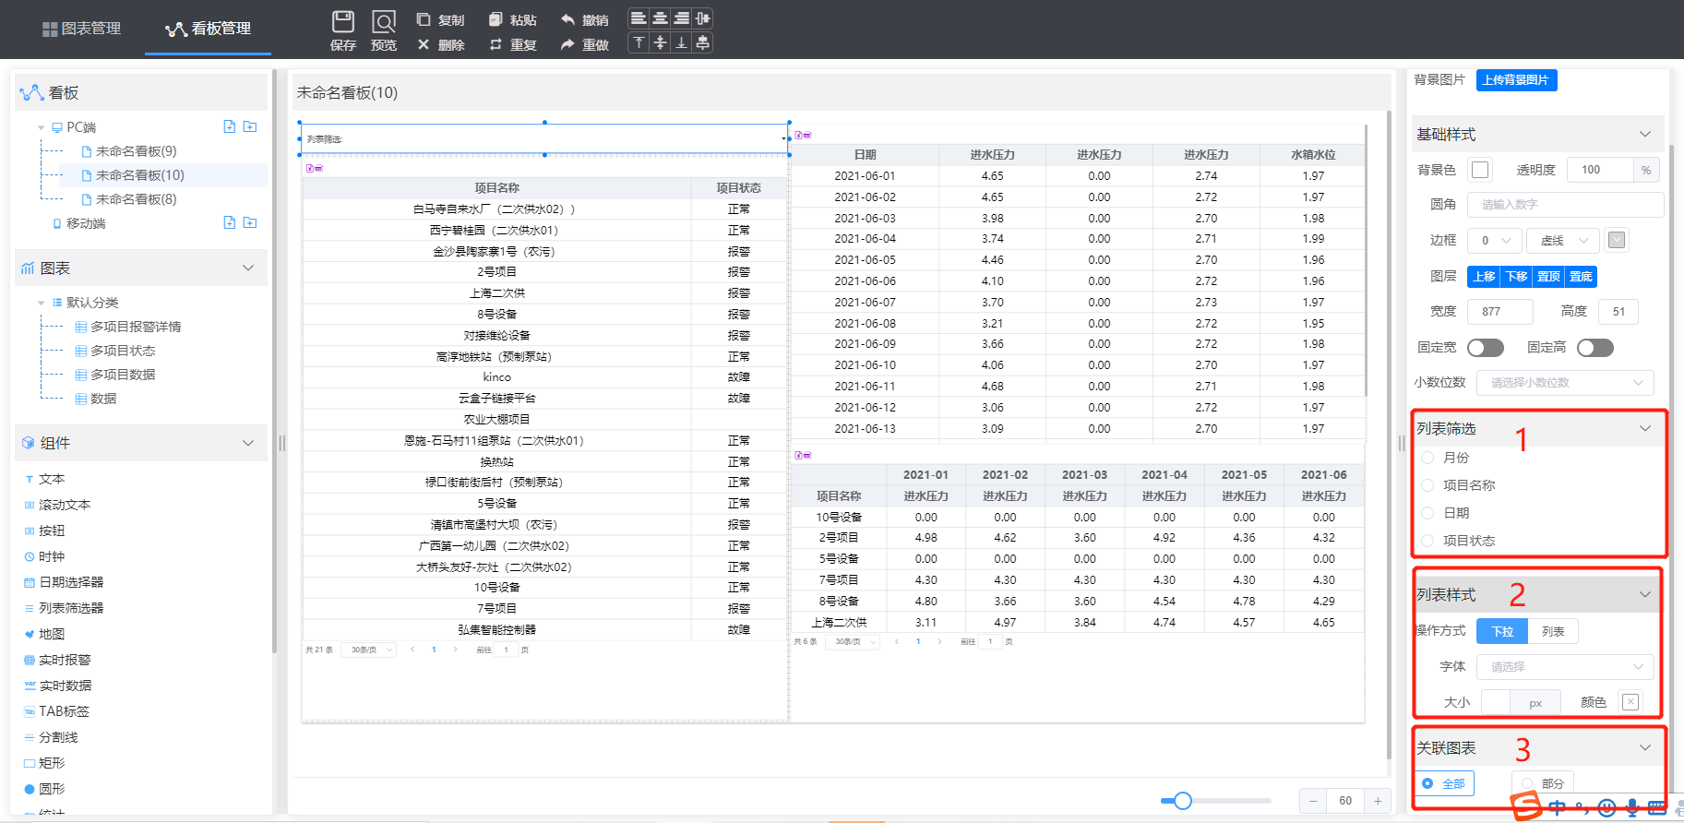Click the 上传背景图片 button

pos(1516,80)
